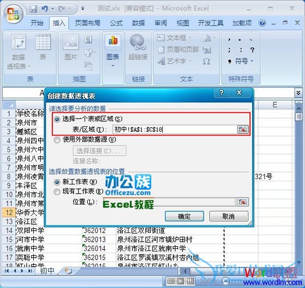This screenshot has height=288, width=305.
Task: Click the Office button orb
Action: 13,15
